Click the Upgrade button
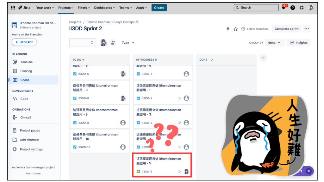Image resolution: width=324 pixels, height=182 pixels. click(x=24, y=42)
